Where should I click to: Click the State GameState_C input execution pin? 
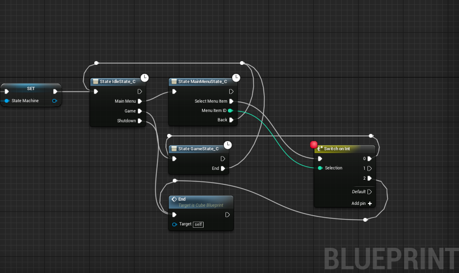pyautogui.click(x=174, y=159)
